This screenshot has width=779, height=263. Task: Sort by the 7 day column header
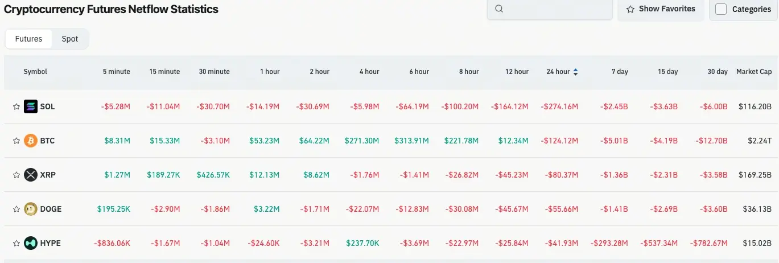click(620, 72)
